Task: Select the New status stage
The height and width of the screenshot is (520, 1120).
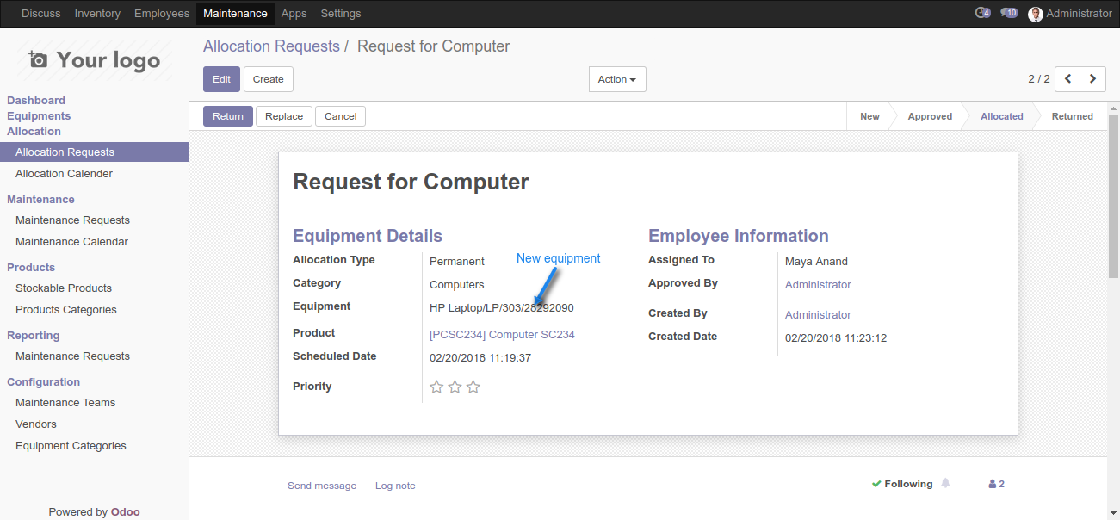Action: [x=869, y=116]
